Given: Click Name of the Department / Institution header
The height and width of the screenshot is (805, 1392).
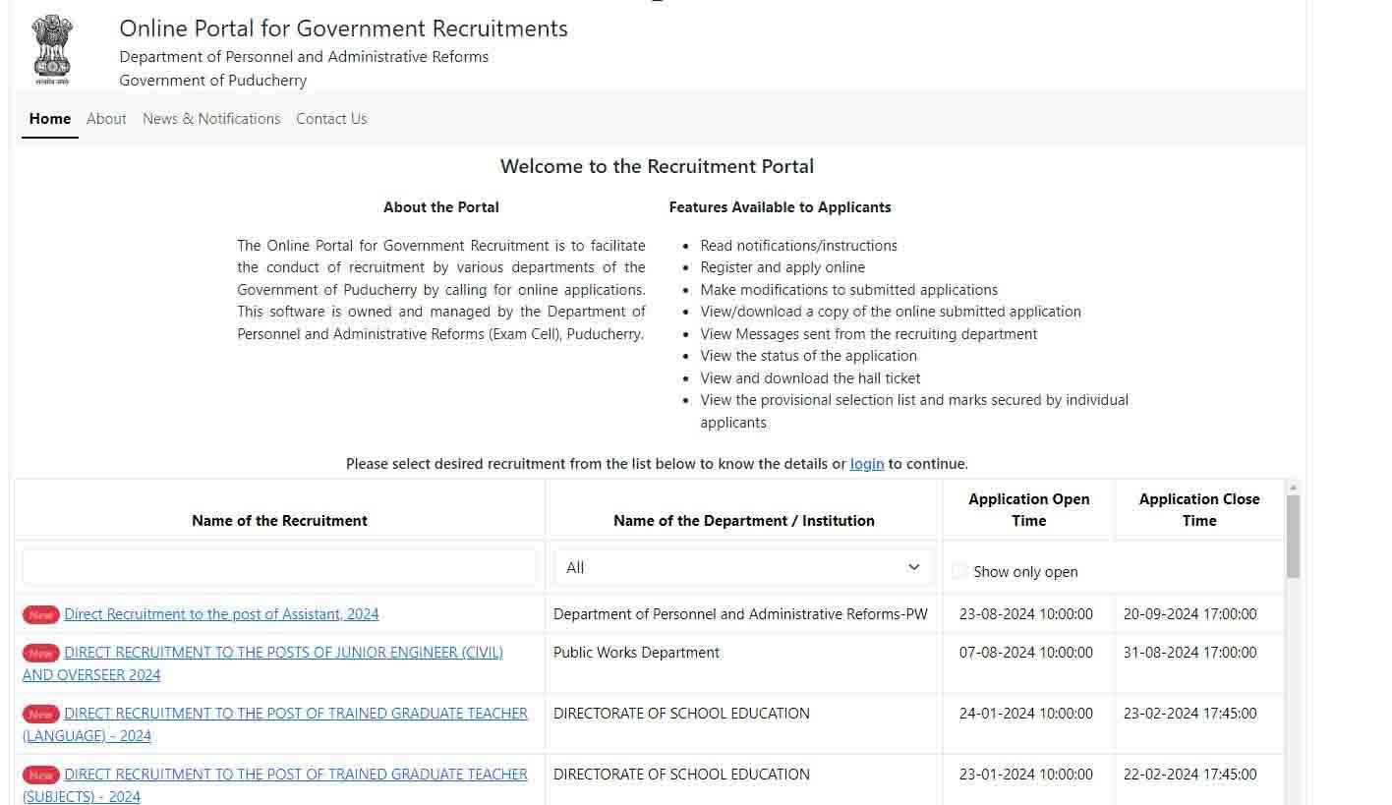Looking at the screenshot, I should pyautogui.click(x=744, y=521).
